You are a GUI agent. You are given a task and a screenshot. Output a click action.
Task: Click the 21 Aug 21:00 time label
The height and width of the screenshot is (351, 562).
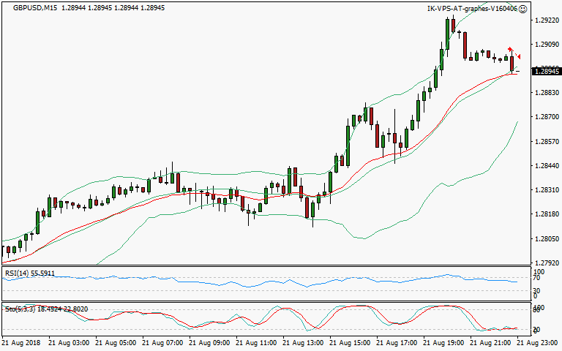491,343
